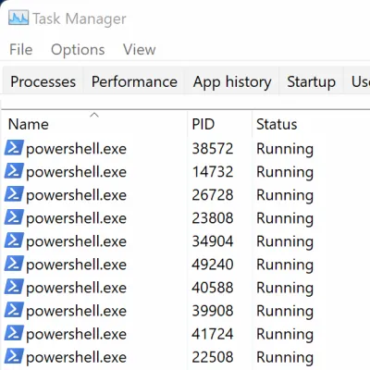Select PowerShell icon for PID 26728
Viewport: 370px width, 370px height.
pos(14,194)
